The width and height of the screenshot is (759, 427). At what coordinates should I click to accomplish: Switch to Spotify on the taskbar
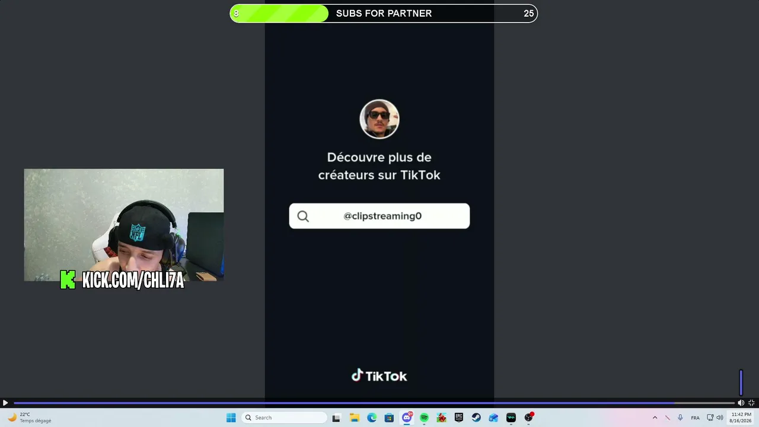coord(424,418)
